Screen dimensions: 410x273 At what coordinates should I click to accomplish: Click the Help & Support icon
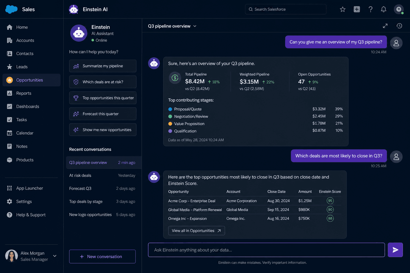(10, 215)
